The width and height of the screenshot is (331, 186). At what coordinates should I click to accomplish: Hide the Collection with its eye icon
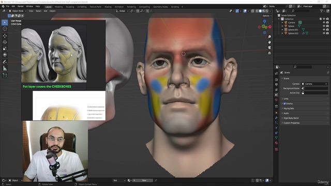coord(324,19)
